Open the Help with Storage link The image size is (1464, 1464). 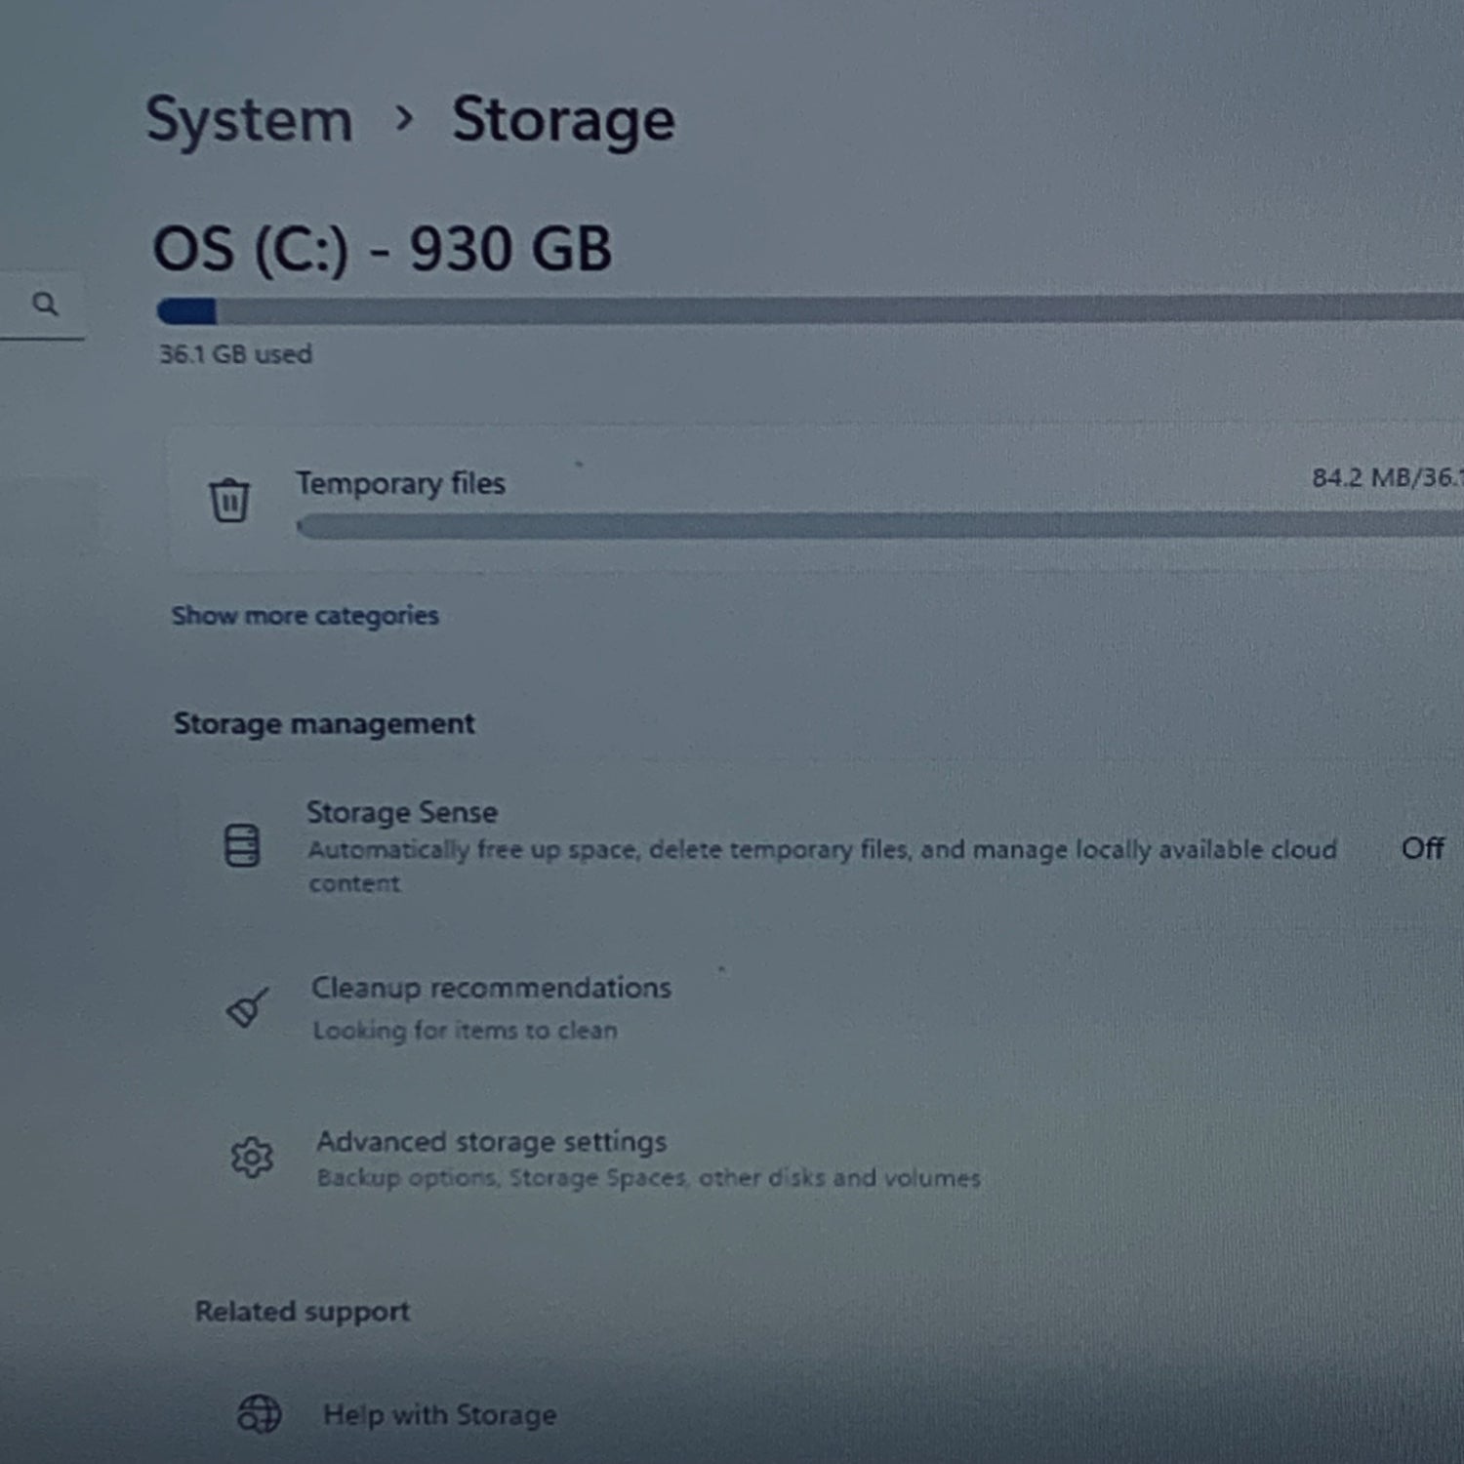coord(439,1414)
